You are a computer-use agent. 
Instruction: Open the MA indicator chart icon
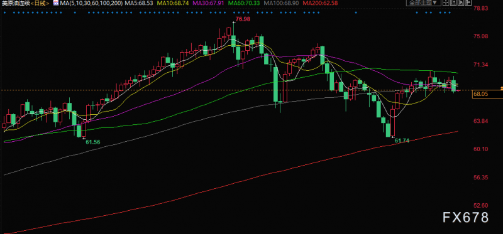coord(56,3)
